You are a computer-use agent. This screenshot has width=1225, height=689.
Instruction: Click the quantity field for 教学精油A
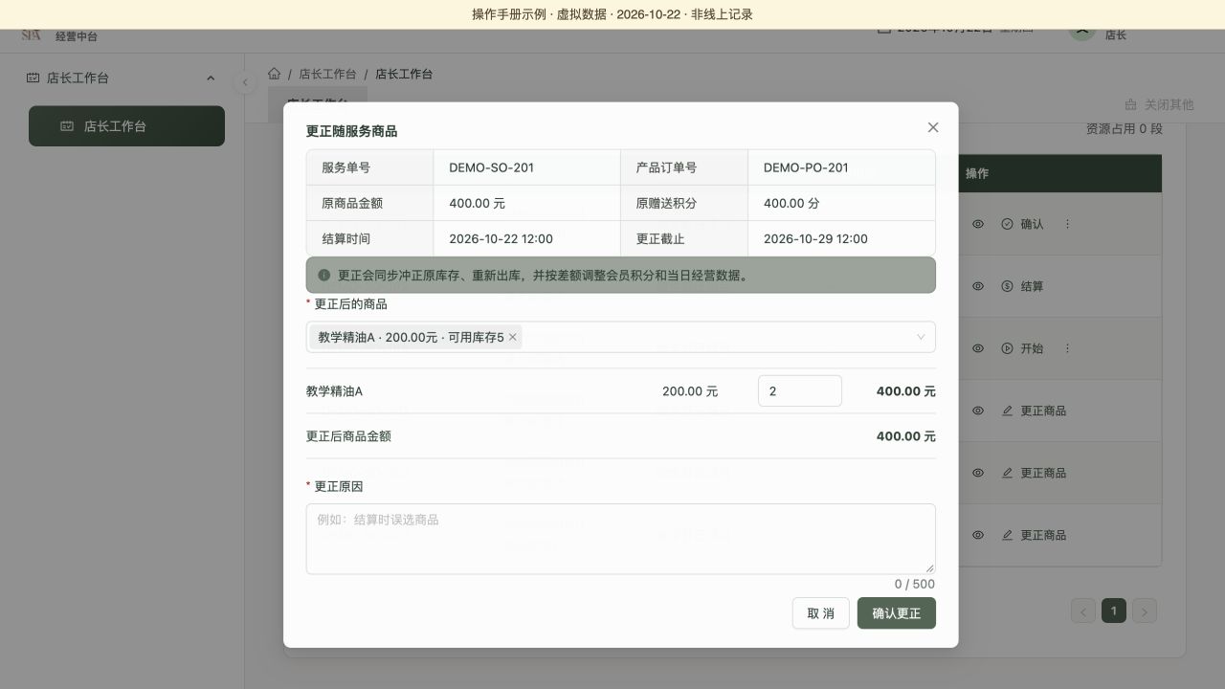coord(800,391)
